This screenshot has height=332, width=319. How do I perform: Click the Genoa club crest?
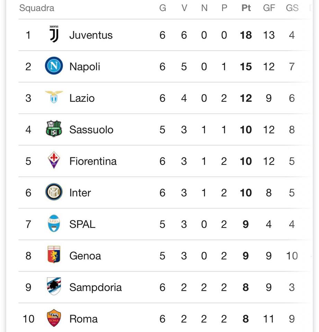pyautogui.click(x=54, y=256)
